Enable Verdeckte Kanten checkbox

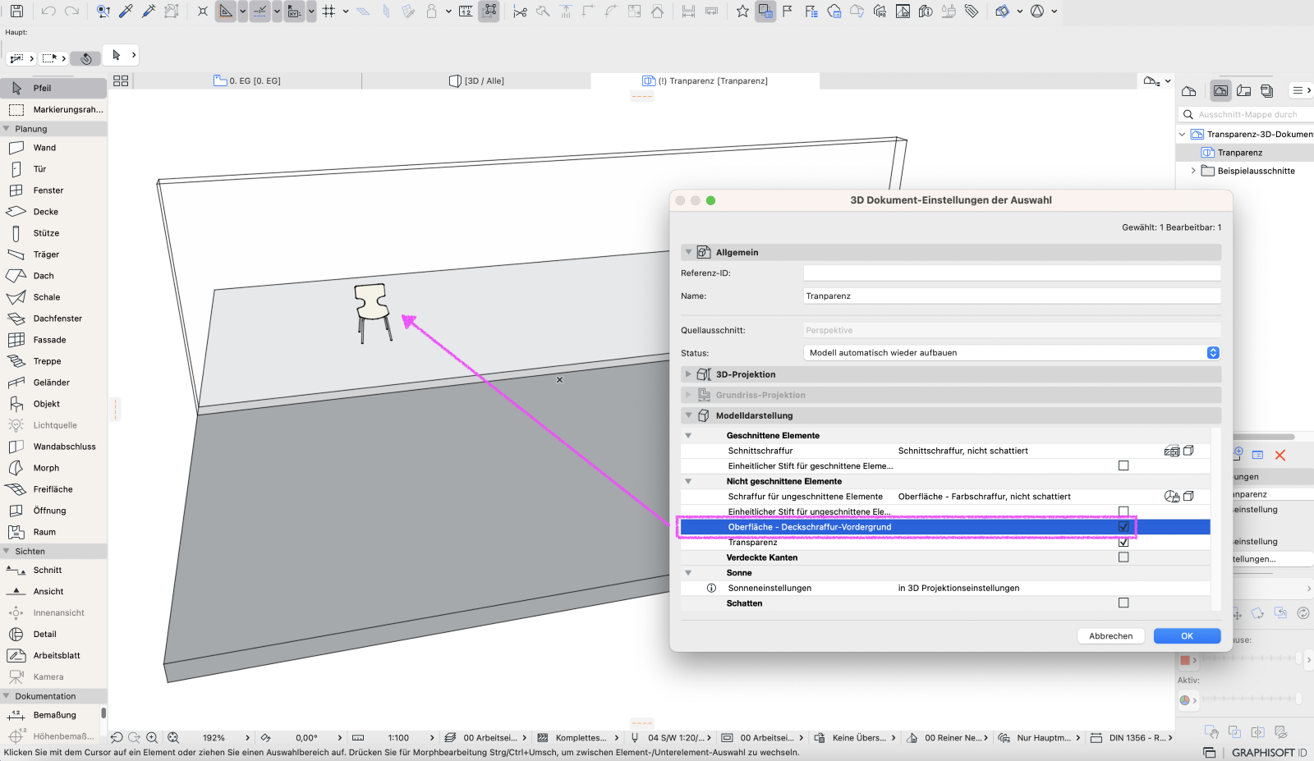(1123, 557)
